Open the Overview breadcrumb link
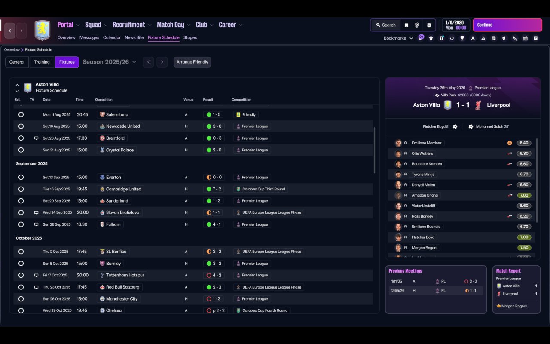 [x=12, y=50]
